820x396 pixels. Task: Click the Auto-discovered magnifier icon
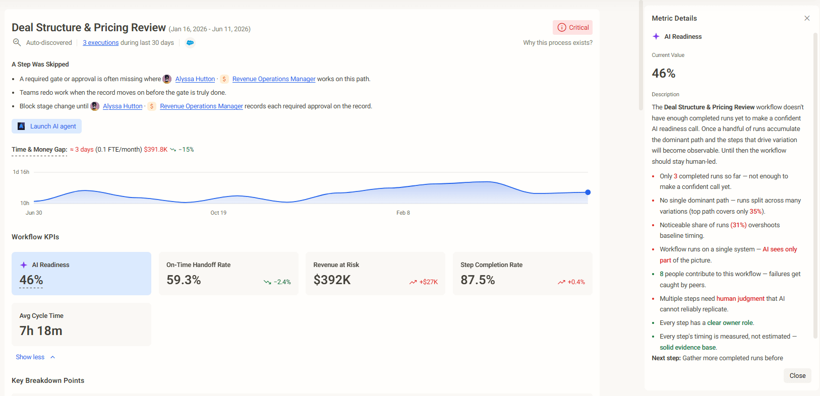[17, 42]
